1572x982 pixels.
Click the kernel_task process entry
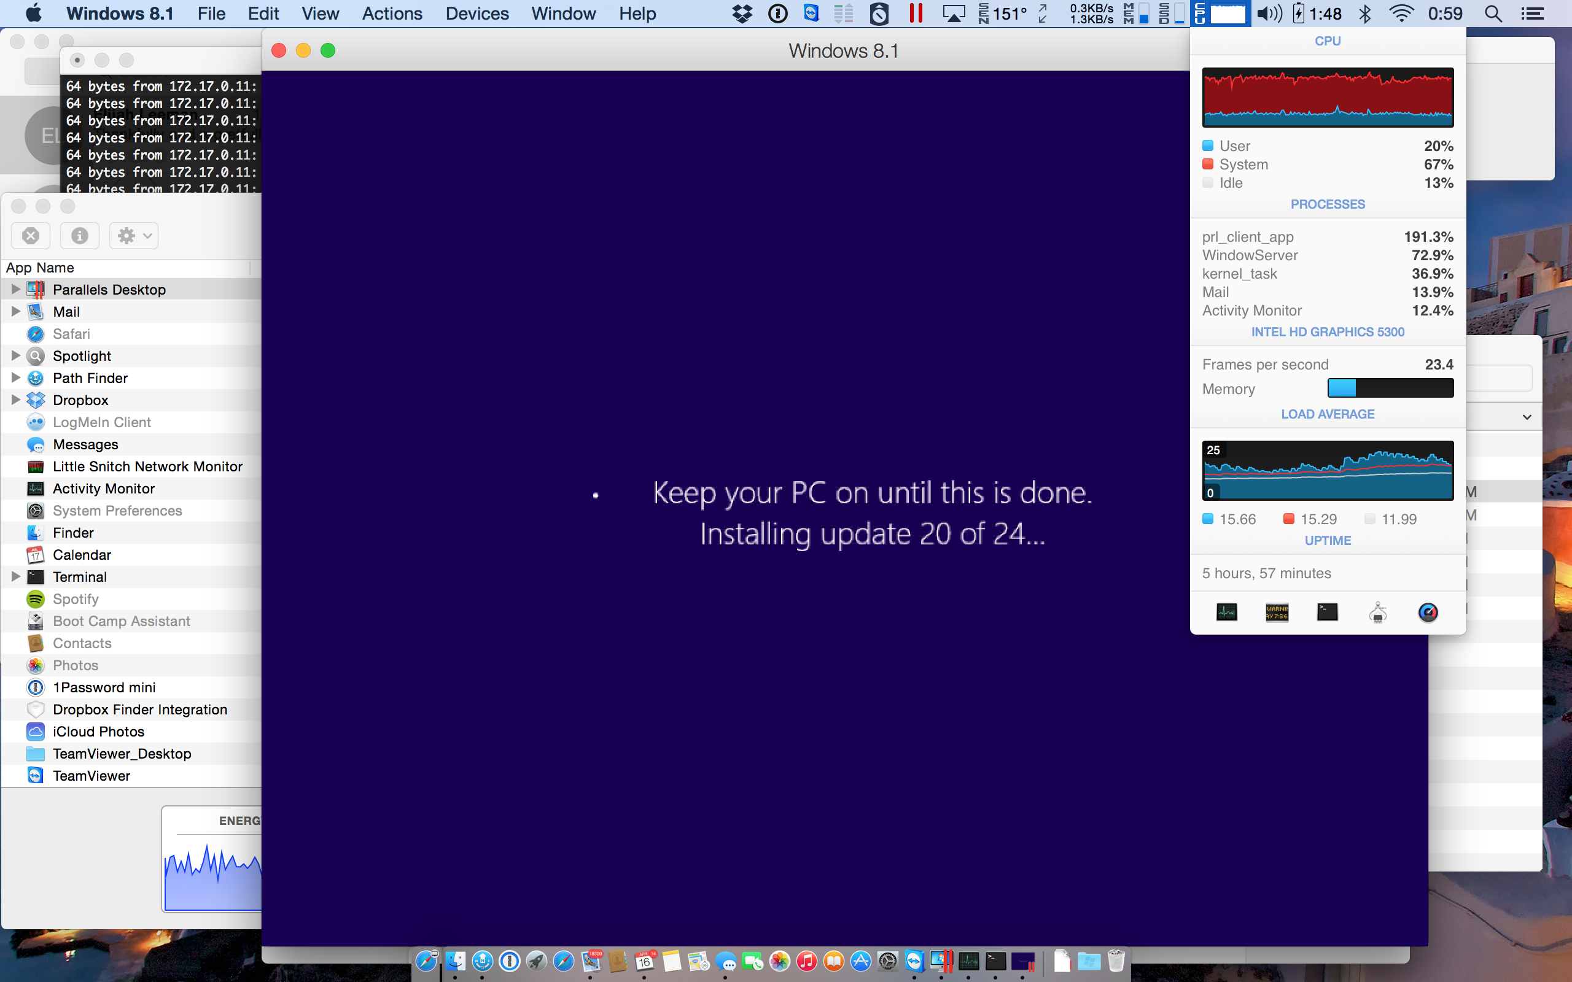tap(1328, 274)
